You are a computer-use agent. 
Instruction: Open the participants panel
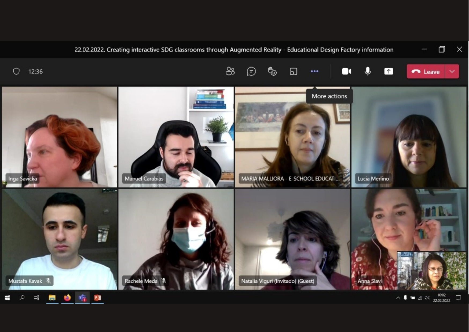tap(230, 71)
